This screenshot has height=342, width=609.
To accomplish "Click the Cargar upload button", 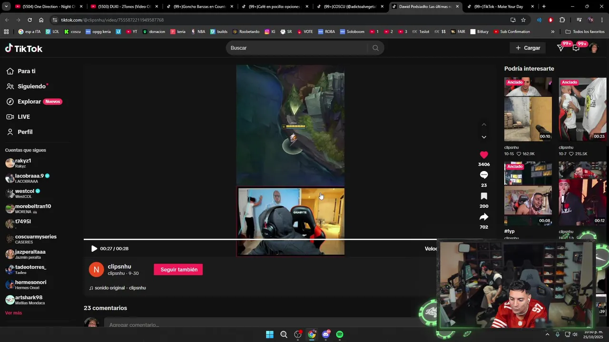I will point(528,48).
